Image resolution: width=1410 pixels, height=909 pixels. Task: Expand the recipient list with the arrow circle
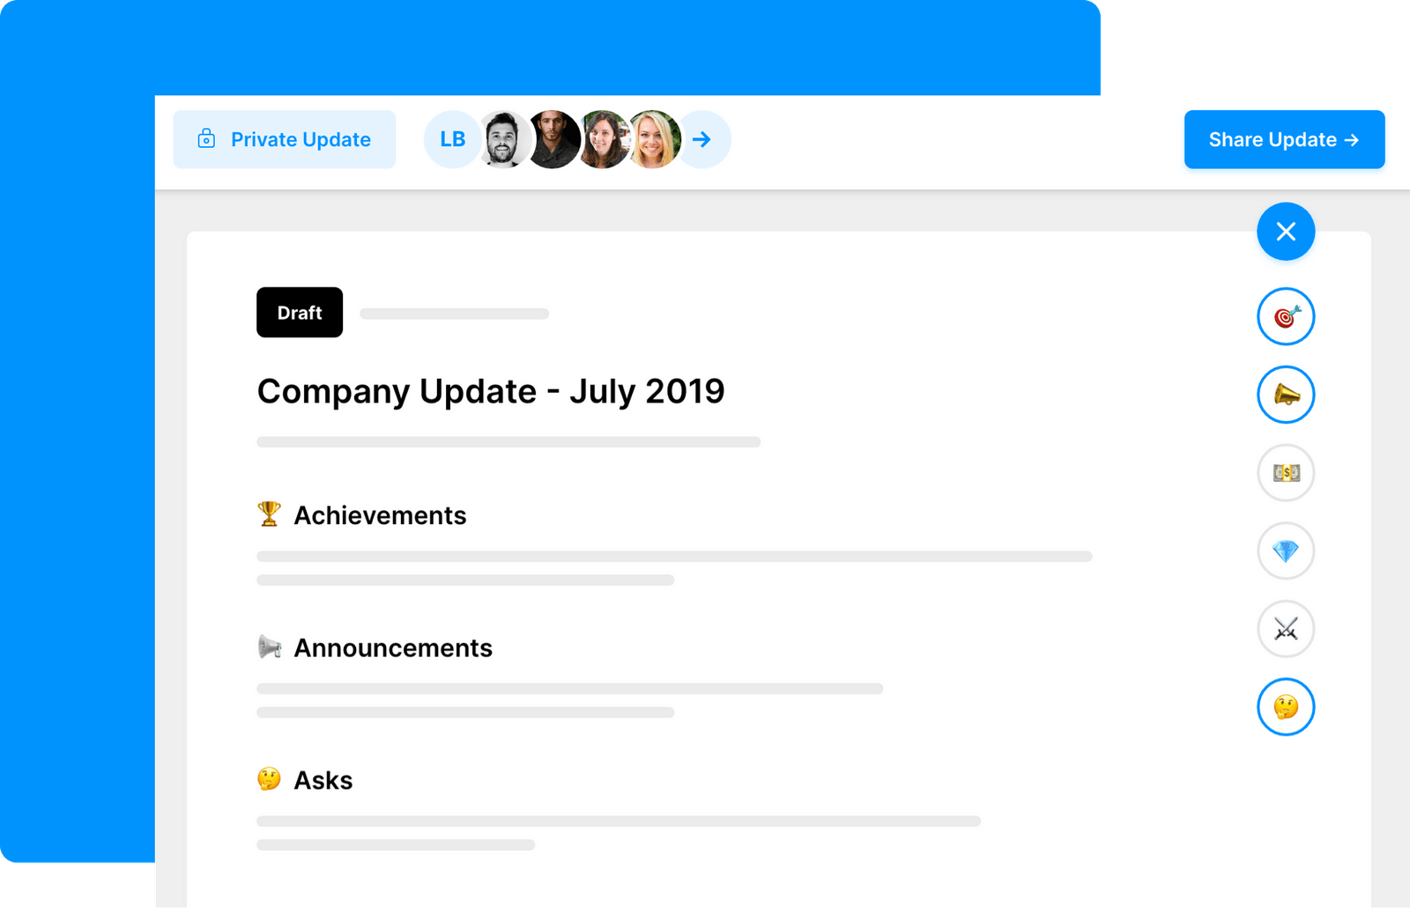click(701, 138)
